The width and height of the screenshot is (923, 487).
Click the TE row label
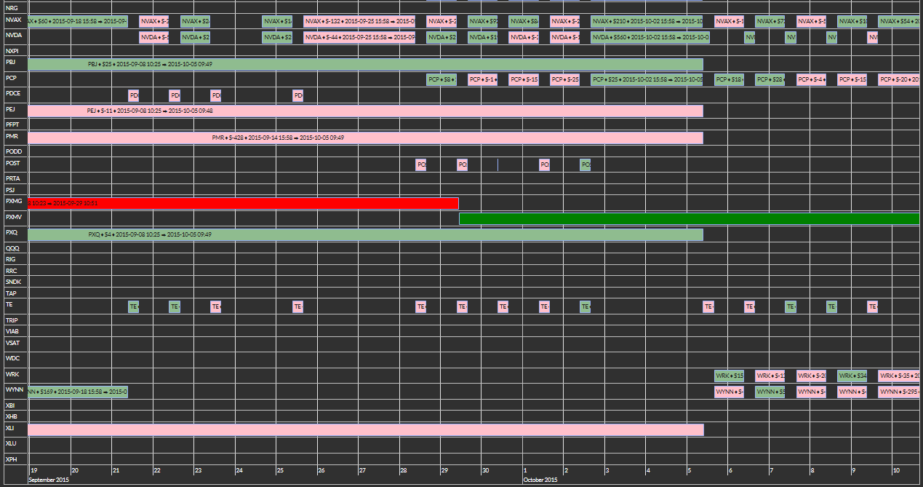point(9,304)
